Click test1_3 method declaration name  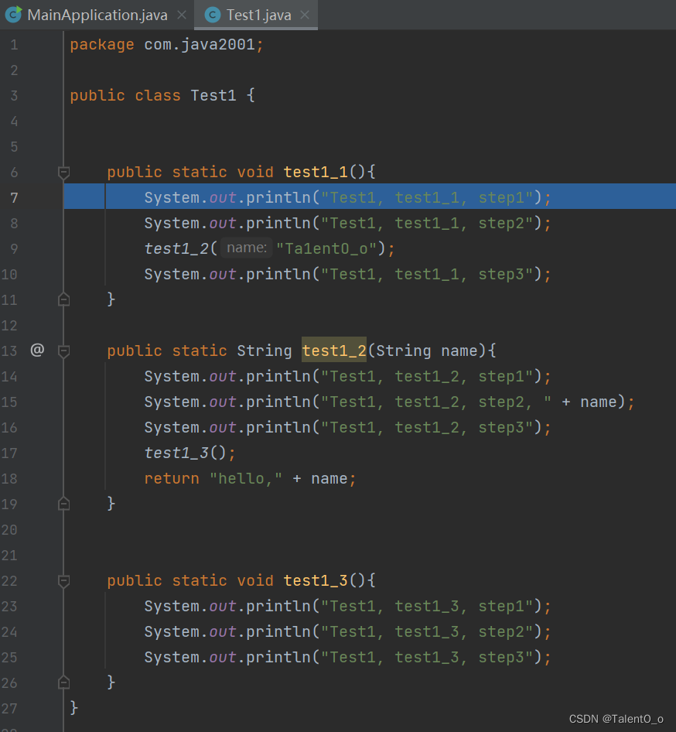pyautogui.click(x=316, y=580)
